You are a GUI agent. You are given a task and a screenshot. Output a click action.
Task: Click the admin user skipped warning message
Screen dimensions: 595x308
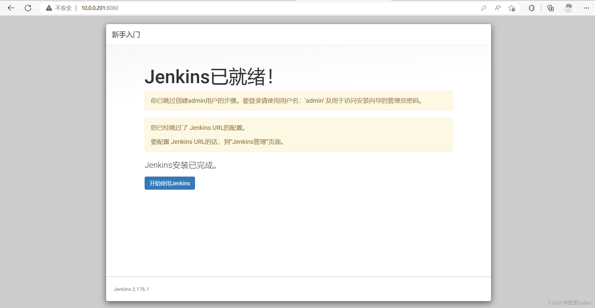click(x=299, y=101)
